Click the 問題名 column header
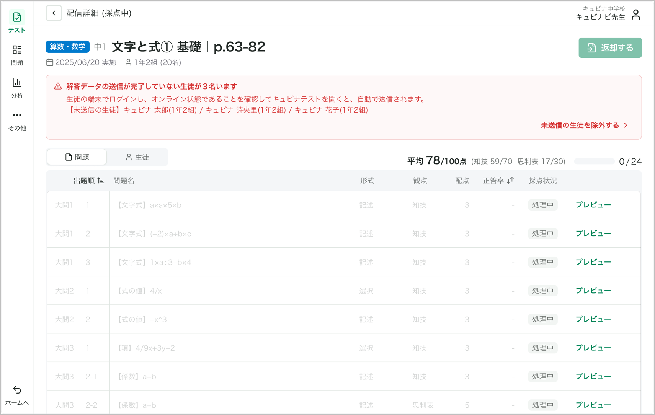Image resolution: width=655 pixels, height=415 pixels. 124,181
